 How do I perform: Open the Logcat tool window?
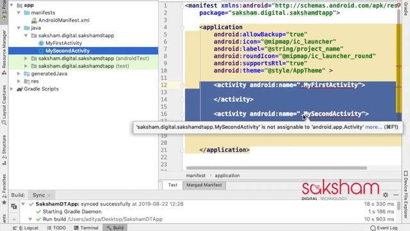coord(26,228)
